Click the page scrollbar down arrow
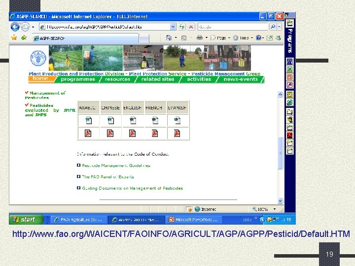The width and height of the screenshot is (355, 266). [x=280, y=200]
